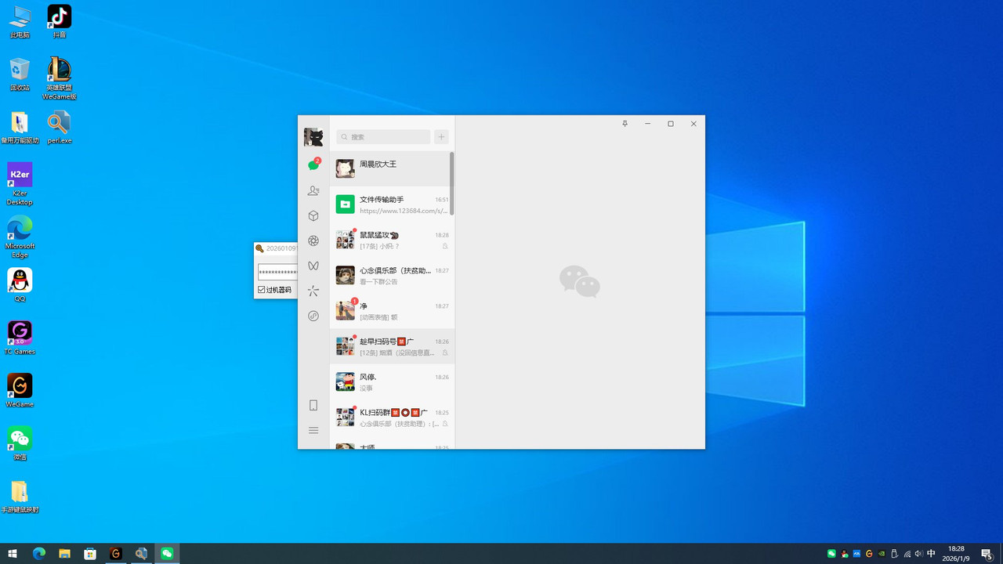The height and width of the screenshot is (564, 1003).
Task: Pin the WeChat window on top
Action: pos(625,124)
